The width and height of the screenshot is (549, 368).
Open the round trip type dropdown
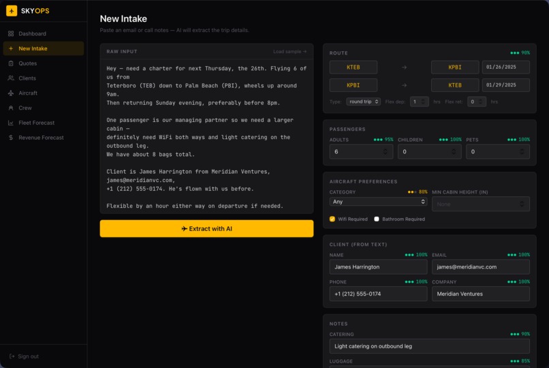click(364, 102)
